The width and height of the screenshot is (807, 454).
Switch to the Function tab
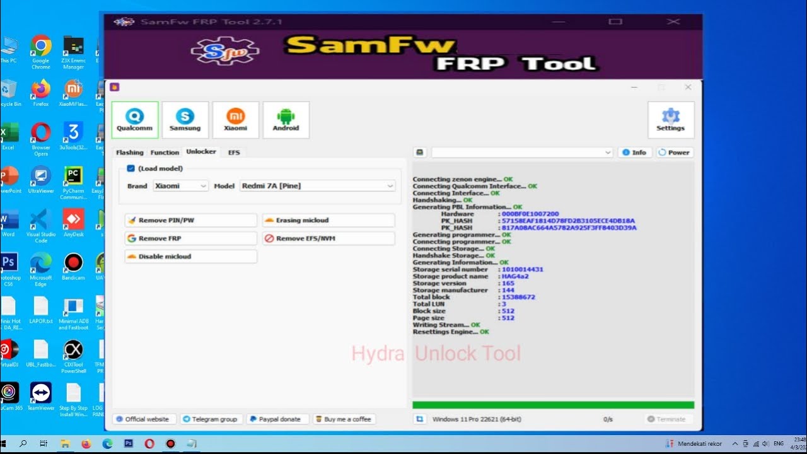point(165,152)
